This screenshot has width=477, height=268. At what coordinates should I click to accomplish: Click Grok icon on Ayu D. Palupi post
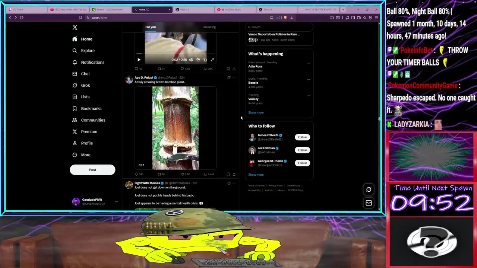(x=229, y=78)
